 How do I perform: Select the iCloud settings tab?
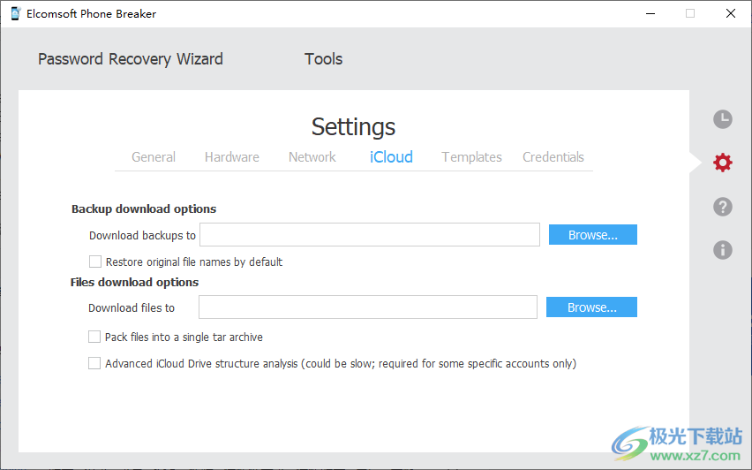[391, 157]
